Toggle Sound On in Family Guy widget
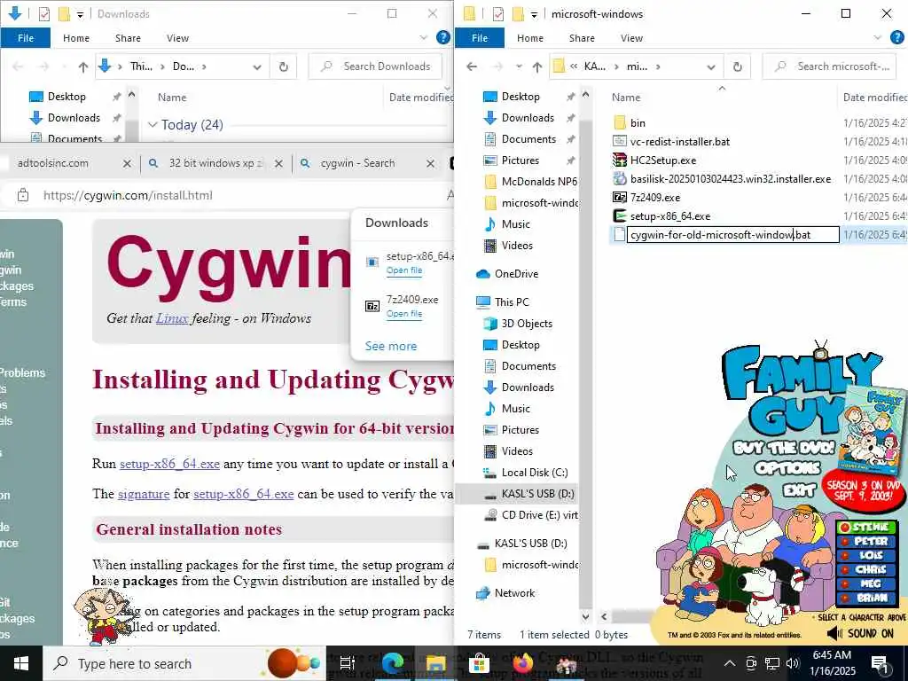Screen dimensions: 908x681 pos(860,633)
